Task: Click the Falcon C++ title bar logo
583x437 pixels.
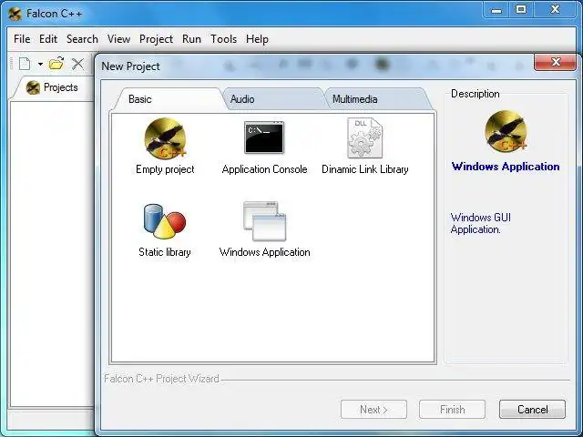Action: [15, 14]
